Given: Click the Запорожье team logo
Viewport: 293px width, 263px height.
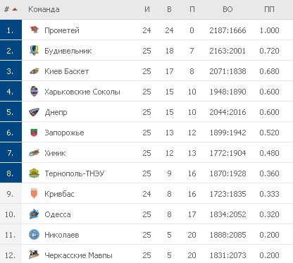Looking at the screenshot, I should click(35, 133).
